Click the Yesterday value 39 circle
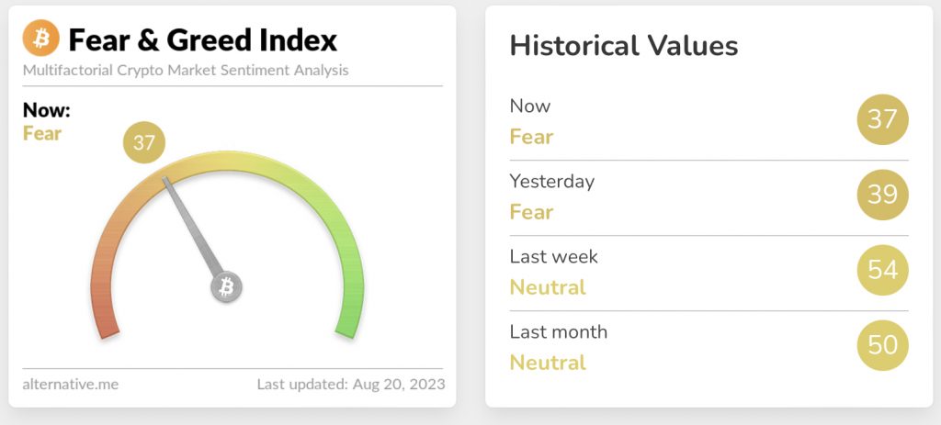This screenshot has height=425, width=941. (882, 195)
